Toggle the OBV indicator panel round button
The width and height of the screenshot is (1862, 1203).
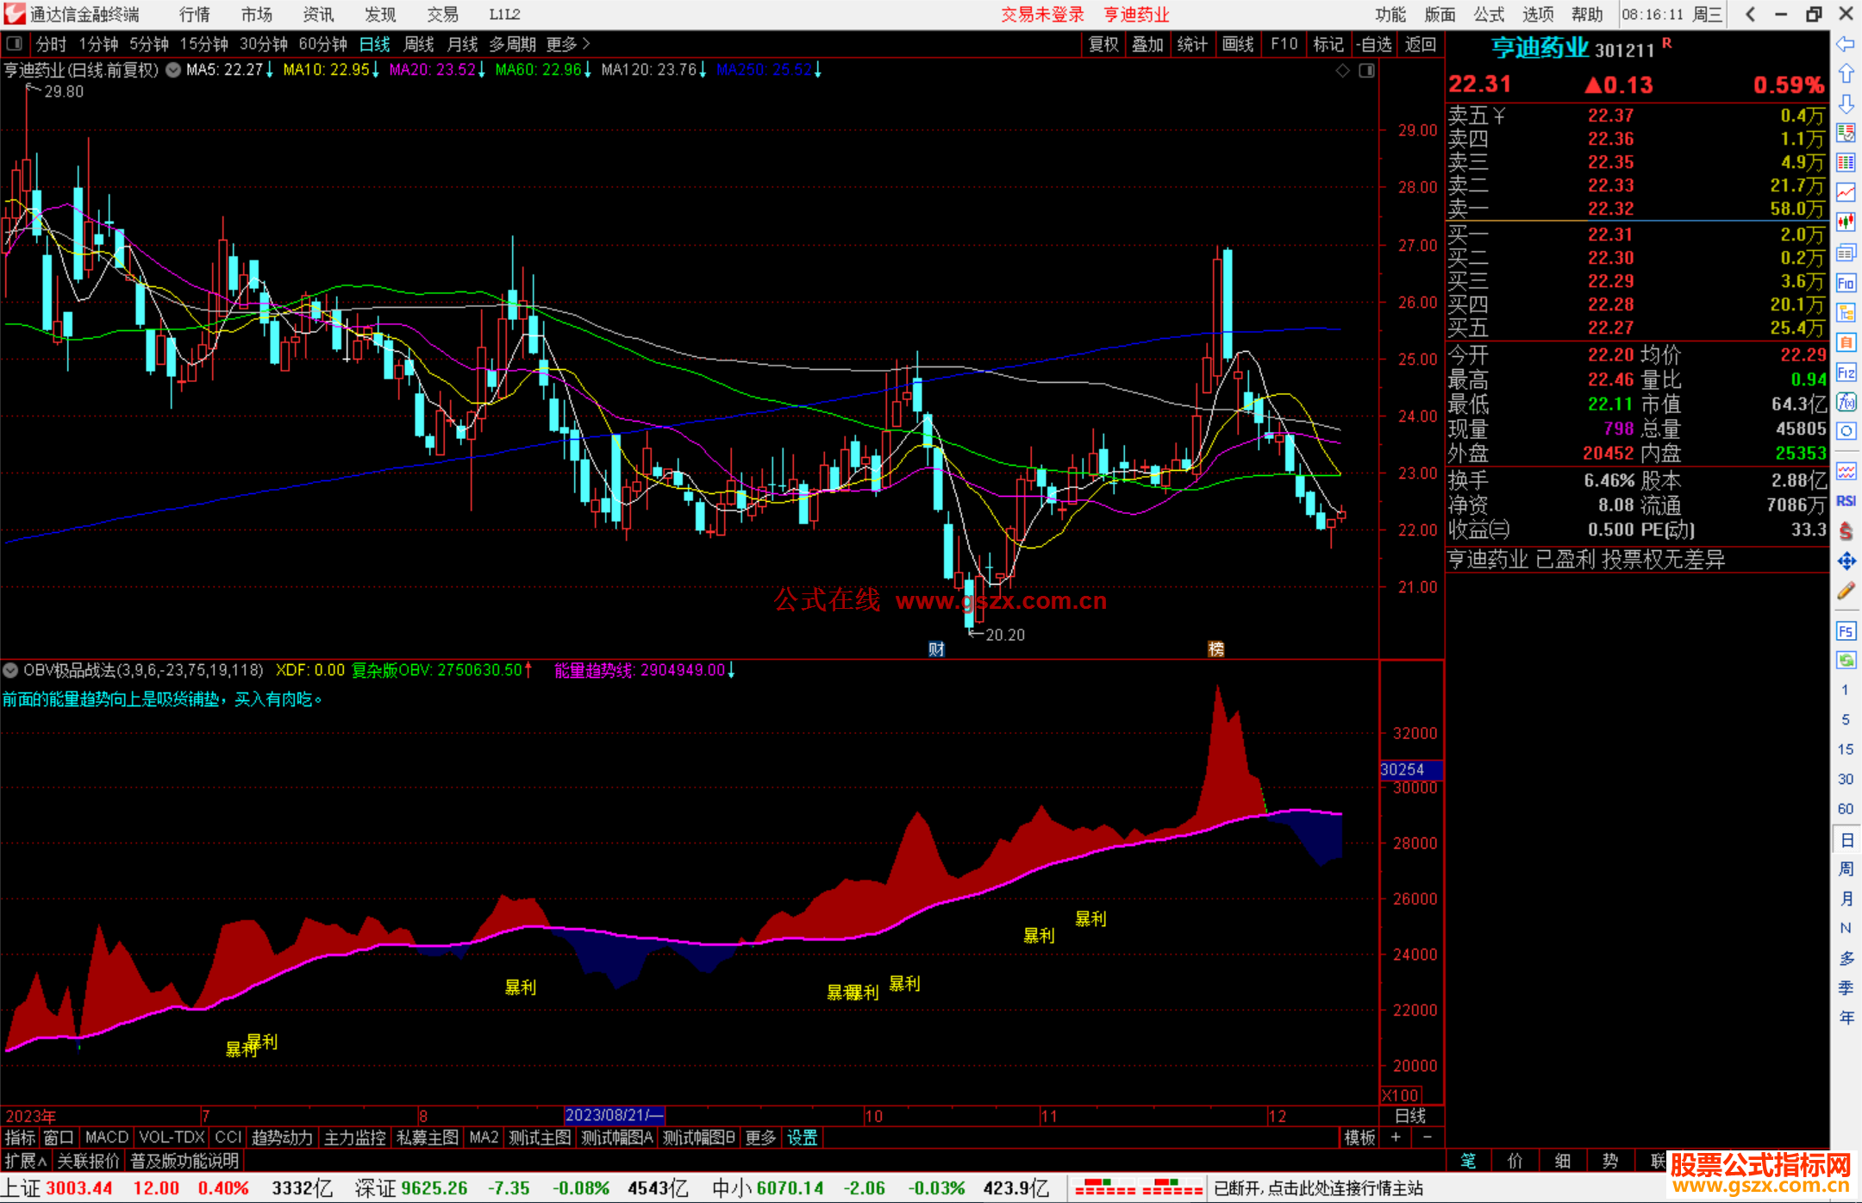[10, 670]
